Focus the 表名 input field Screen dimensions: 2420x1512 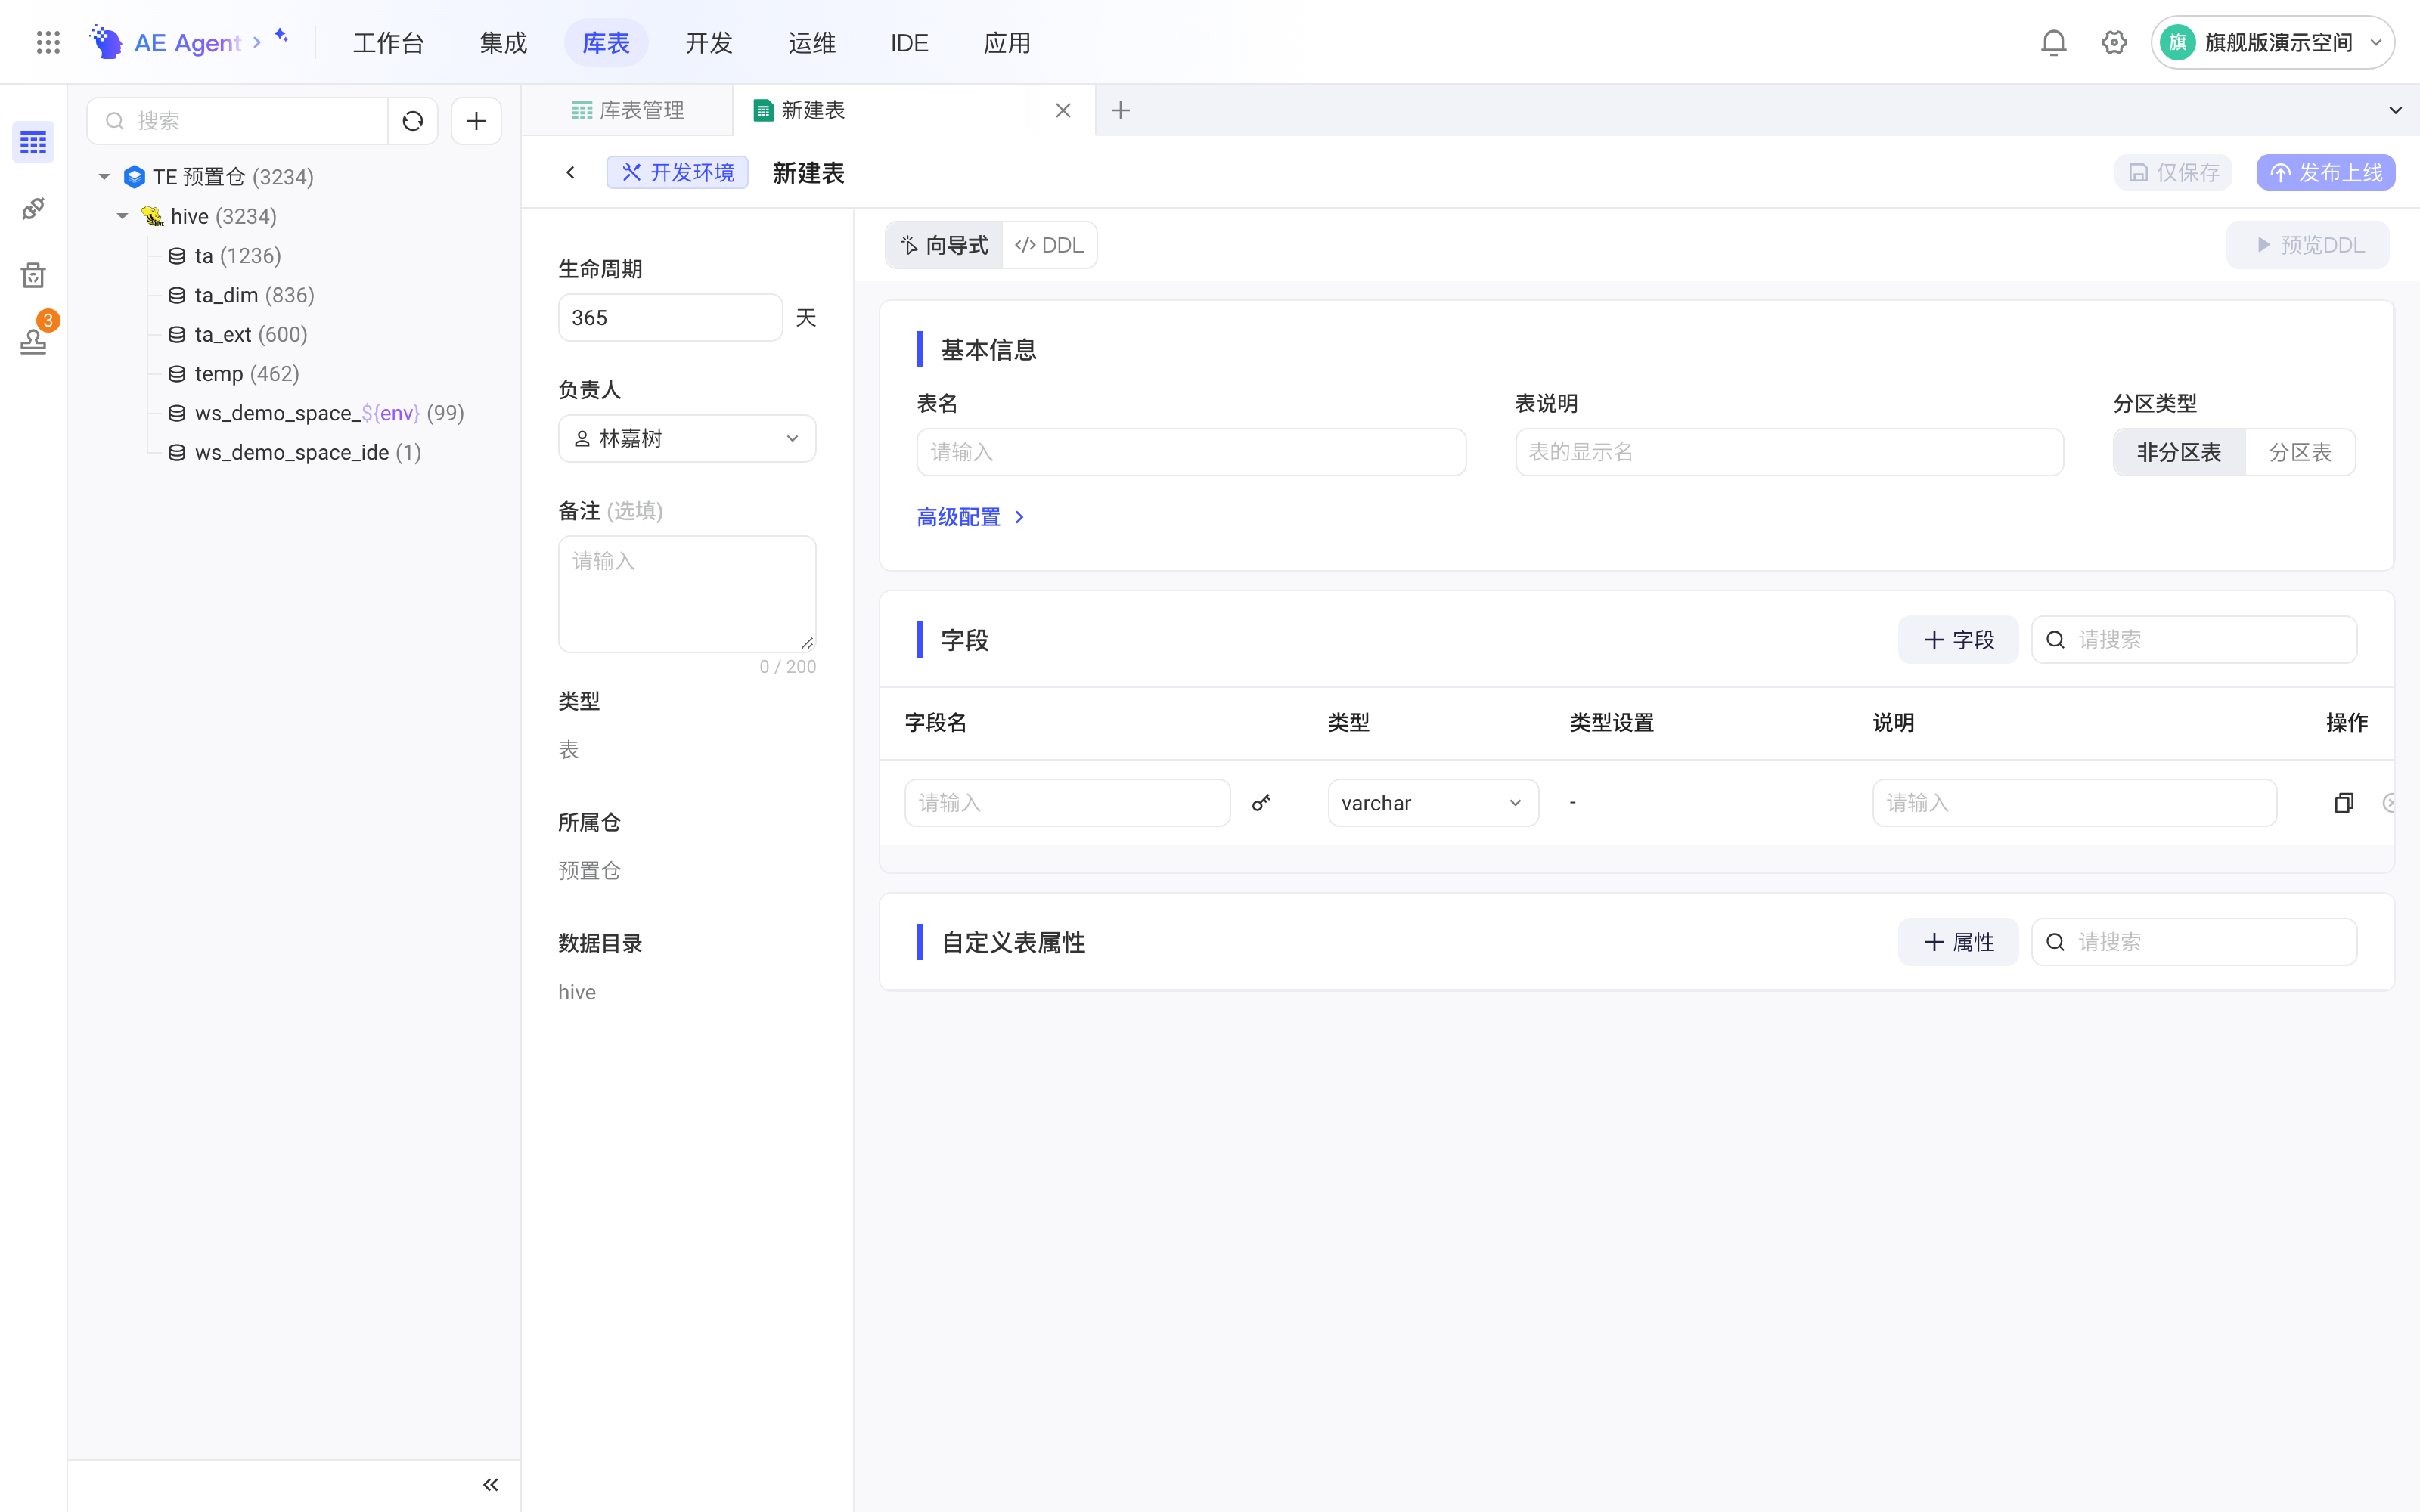pos(1191,452)
